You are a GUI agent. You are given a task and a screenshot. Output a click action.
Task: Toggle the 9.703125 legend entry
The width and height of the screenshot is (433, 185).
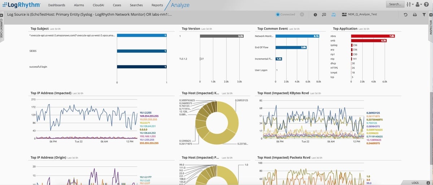tap(371, 123)
